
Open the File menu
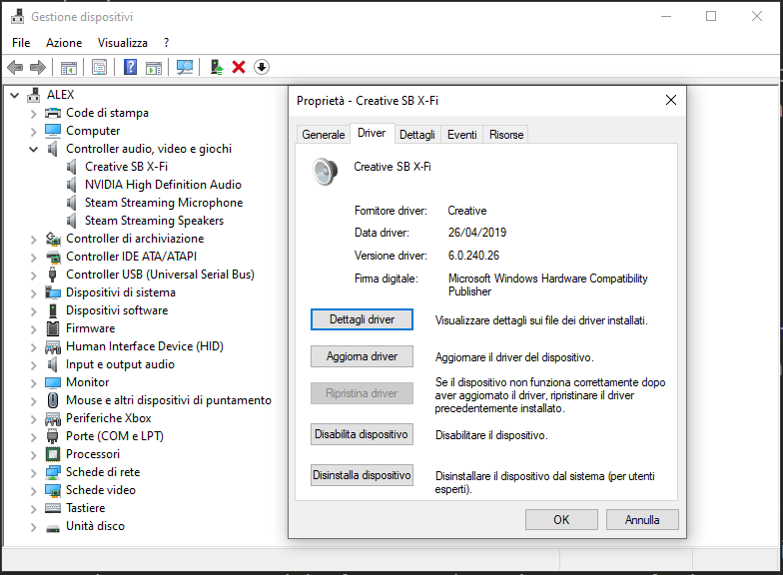[x=21, y=43]
